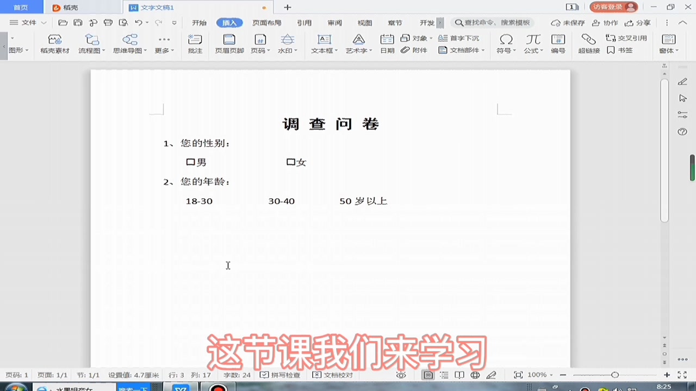Click the 未保存 unsaved status button
696x391 pixels.
[568, 23]
